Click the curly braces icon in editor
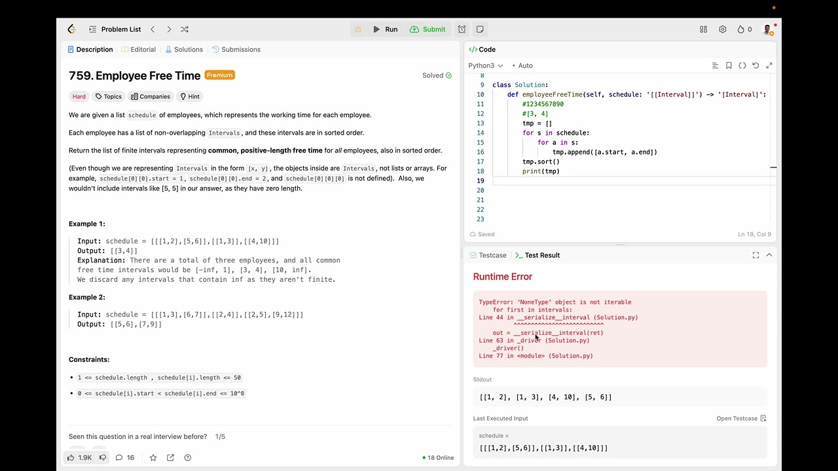The width and height of the screenshot is (838, 471). [742, 65]
